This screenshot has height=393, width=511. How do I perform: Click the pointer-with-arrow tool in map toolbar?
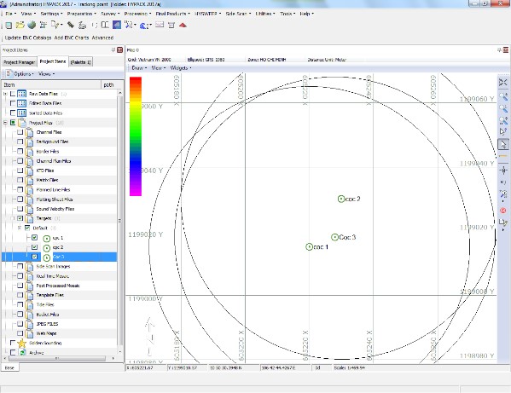pyautogui.click(x=502, y=131)
